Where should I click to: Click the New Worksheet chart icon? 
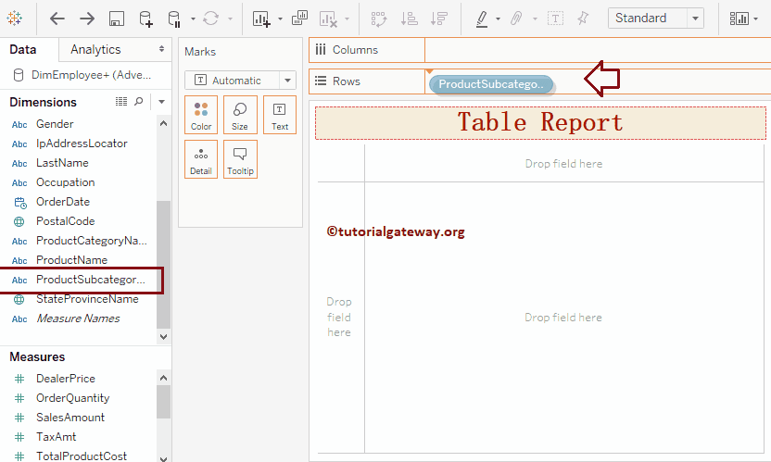pyautogui.click(x=261, y=19)
